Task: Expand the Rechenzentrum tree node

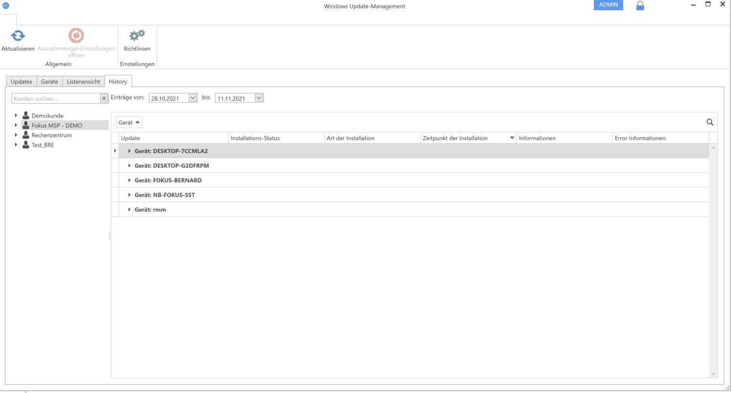Action: point(16,135)
